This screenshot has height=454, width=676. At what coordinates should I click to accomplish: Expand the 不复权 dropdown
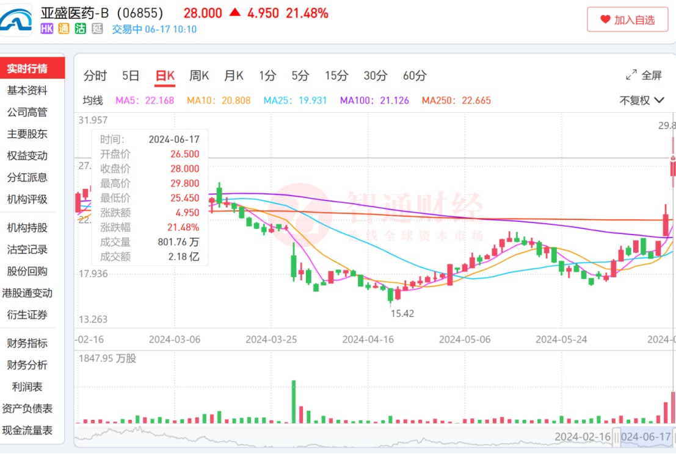coord(642,101)
